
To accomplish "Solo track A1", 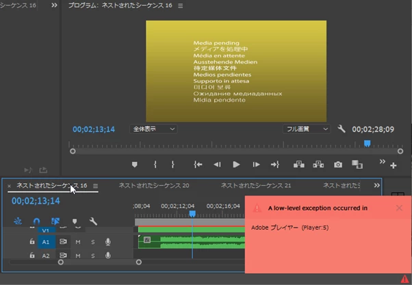I will [x=93, y=242].
